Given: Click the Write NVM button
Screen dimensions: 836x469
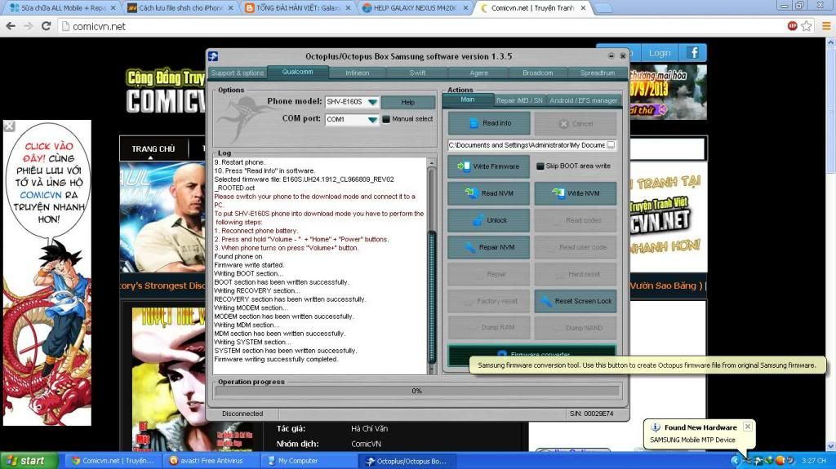Looking at the screenshot, I should point(576,193).
